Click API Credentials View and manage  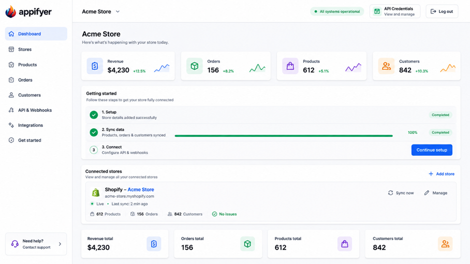coord(395,11)
